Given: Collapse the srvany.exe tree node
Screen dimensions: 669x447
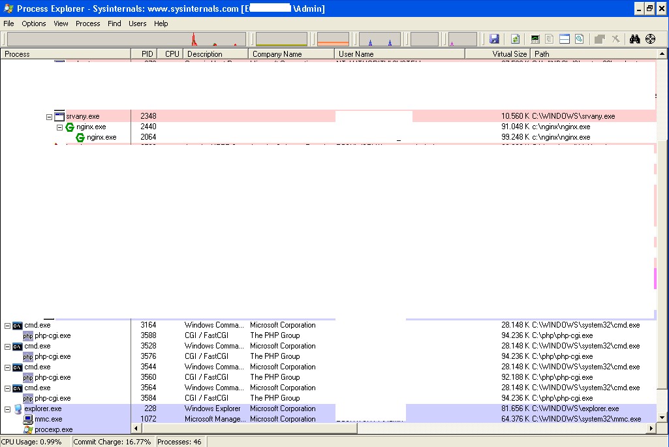Looking at the screenshot, I should click(49, 116).
